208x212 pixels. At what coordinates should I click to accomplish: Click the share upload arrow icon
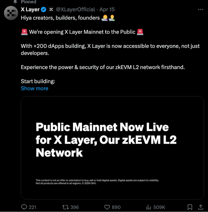point(201,207)
